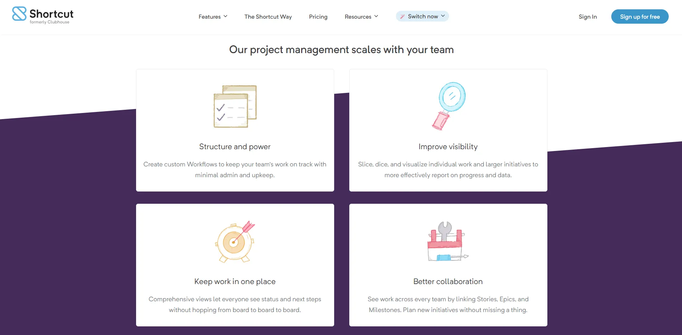Click the Sign up for free button
This screenshot has height=335, width=682.
[x=640, y=17]
